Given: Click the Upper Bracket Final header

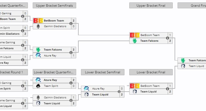Looking at the screenshot, I should 151,5.
